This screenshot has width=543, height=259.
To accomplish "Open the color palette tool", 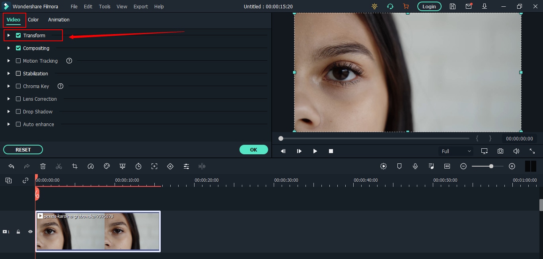I will point(107,167).
